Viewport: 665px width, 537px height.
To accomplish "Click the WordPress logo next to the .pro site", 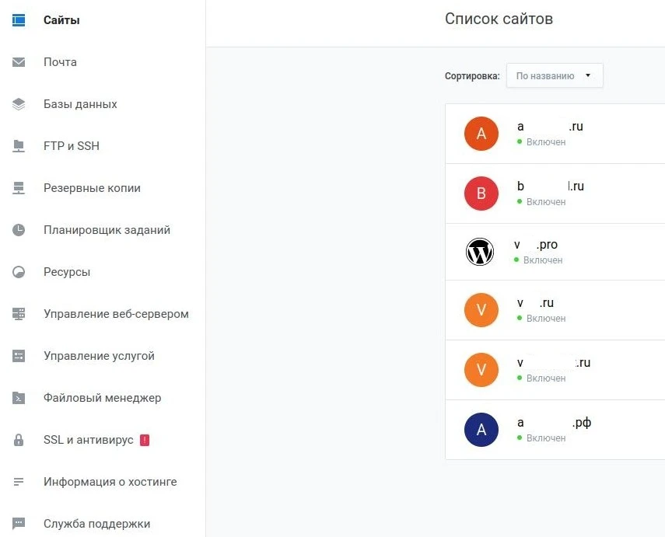I will [x=480, y=252].
